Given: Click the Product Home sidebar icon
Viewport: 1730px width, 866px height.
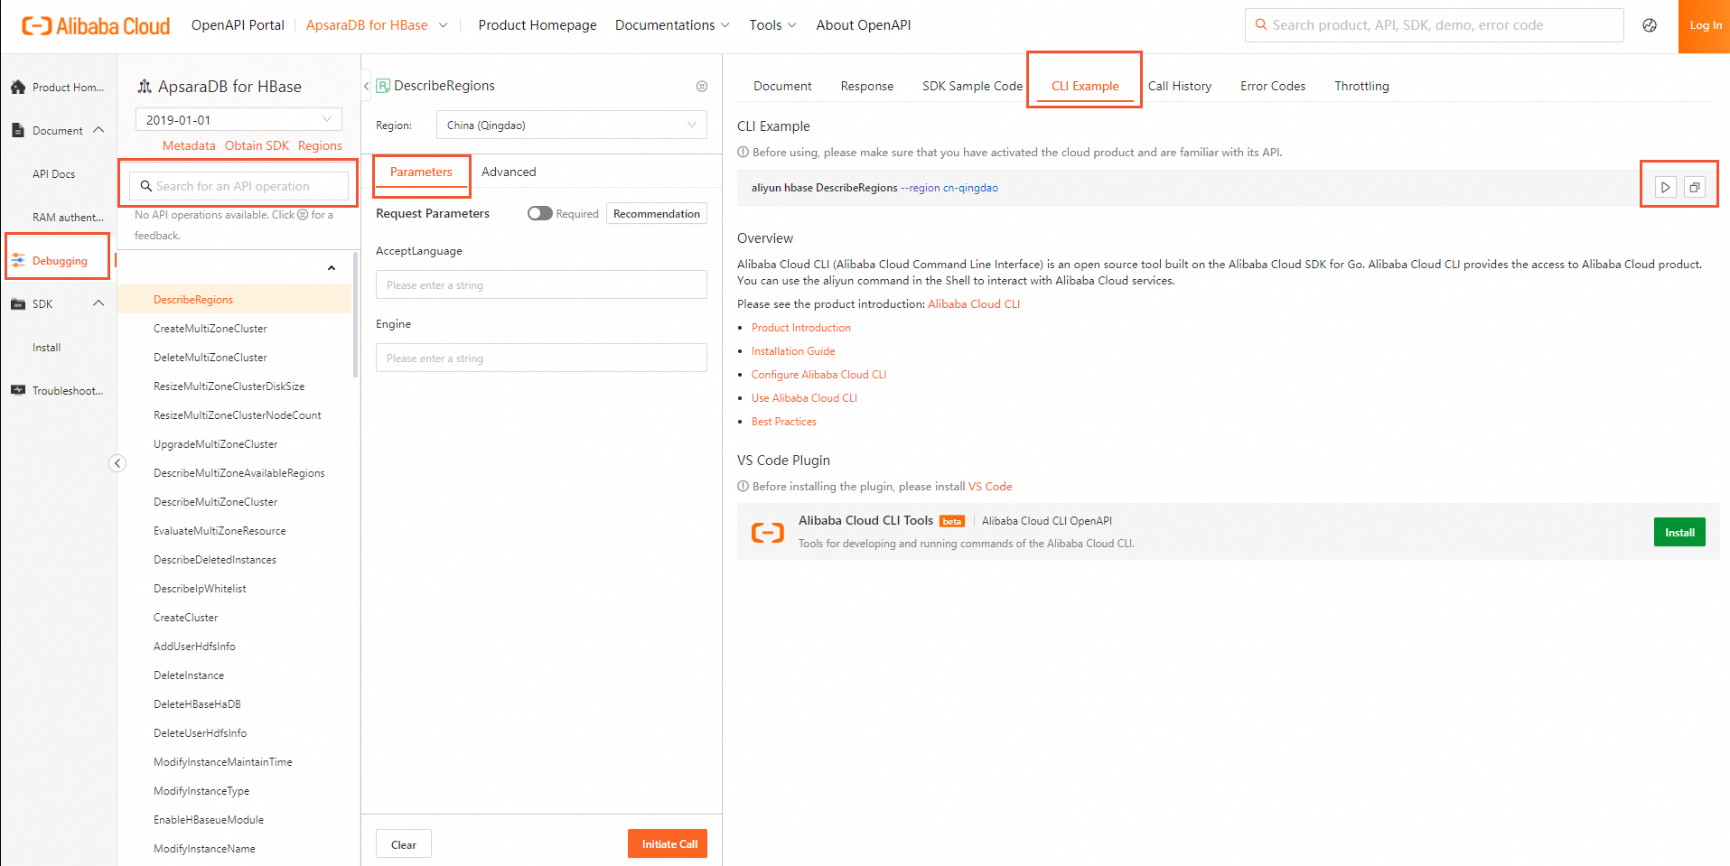Looking at the screenshot, I should pos(18,88).
